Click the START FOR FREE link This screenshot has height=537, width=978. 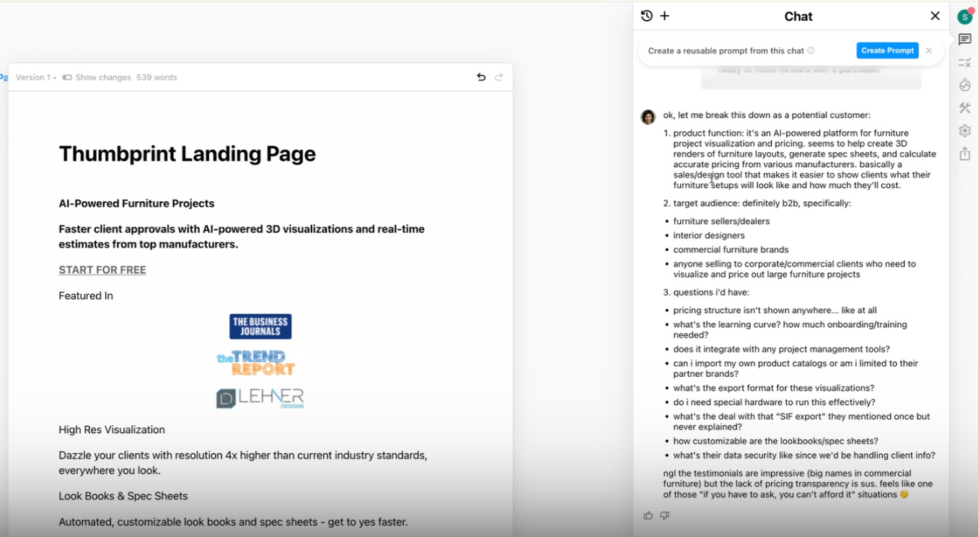tap(102, 270)
